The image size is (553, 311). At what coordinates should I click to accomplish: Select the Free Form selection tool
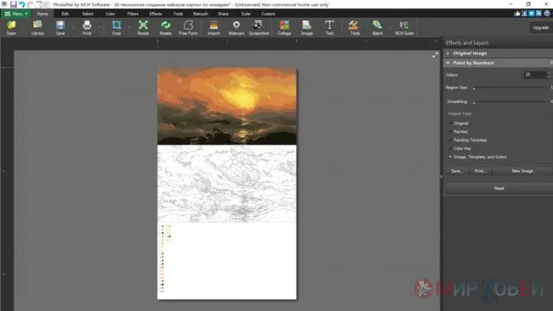188,27
